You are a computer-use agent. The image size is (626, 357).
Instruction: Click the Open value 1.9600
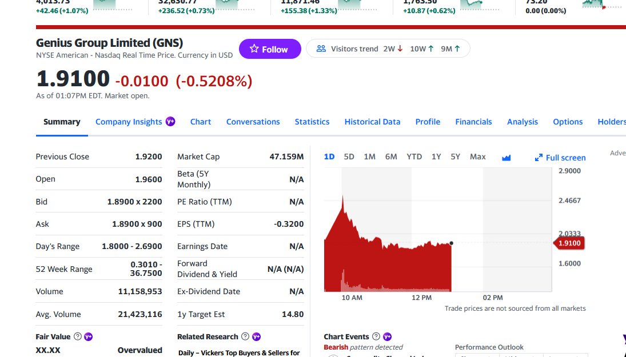click(149, 179)
